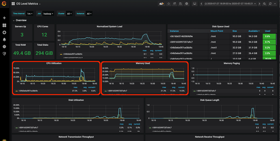Star this dashboard as favorite
This screenshot has height=141, width=280.
tap(169, 3)
